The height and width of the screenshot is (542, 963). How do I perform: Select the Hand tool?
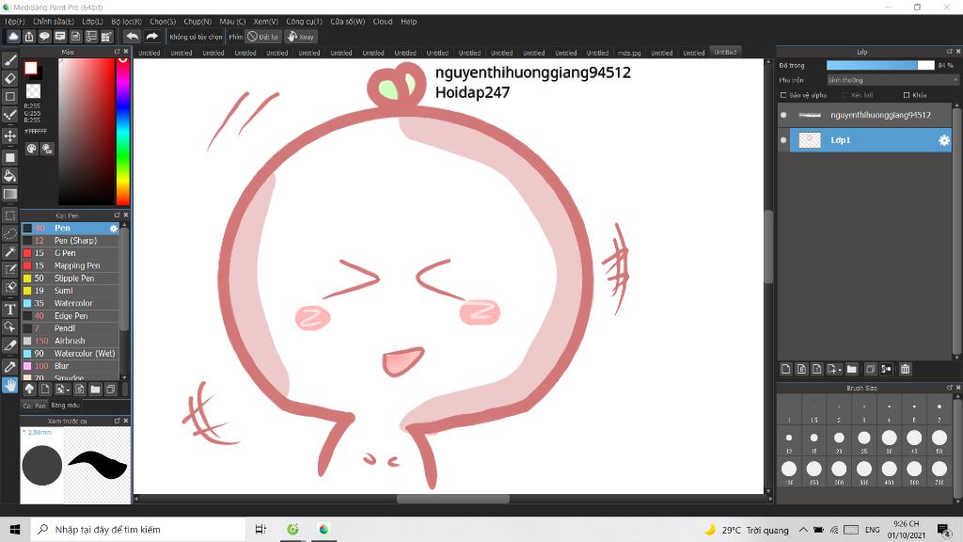tap(10, 385)
